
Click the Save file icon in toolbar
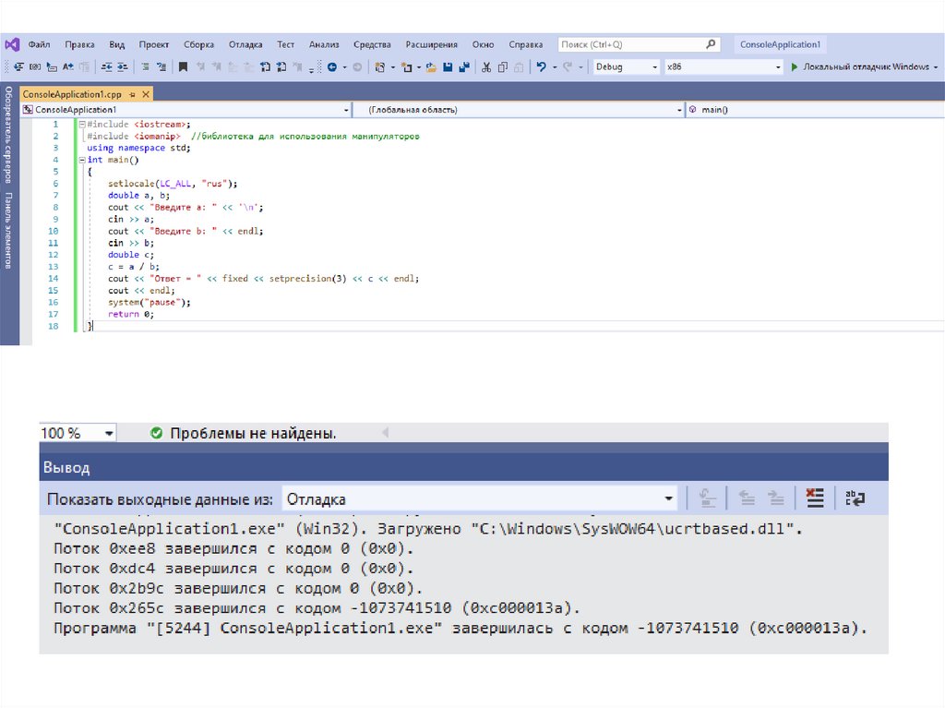pos(448,67)
